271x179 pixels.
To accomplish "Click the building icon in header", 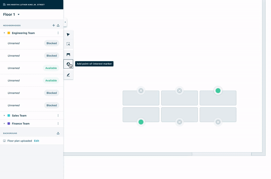I will (4, 4).
